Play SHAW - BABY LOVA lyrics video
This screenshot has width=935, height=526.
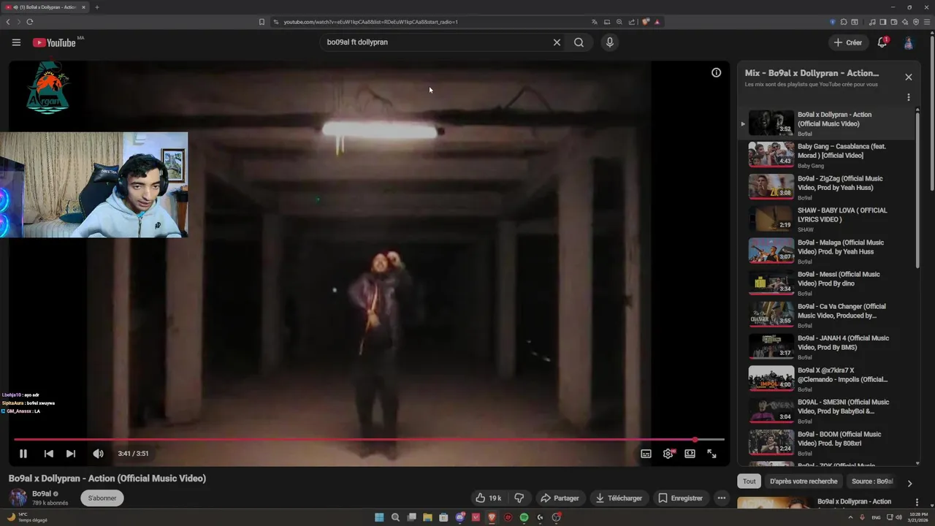828,219
